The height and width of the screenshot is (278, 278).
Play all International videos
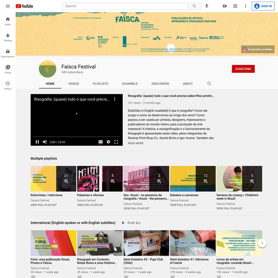coord(131,223)
